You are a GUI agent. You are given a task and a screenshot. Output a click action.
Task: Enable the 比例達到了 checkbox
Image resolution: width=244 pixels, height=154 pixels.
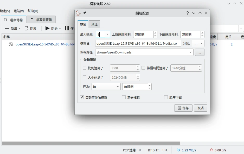(x=85, y=68)
